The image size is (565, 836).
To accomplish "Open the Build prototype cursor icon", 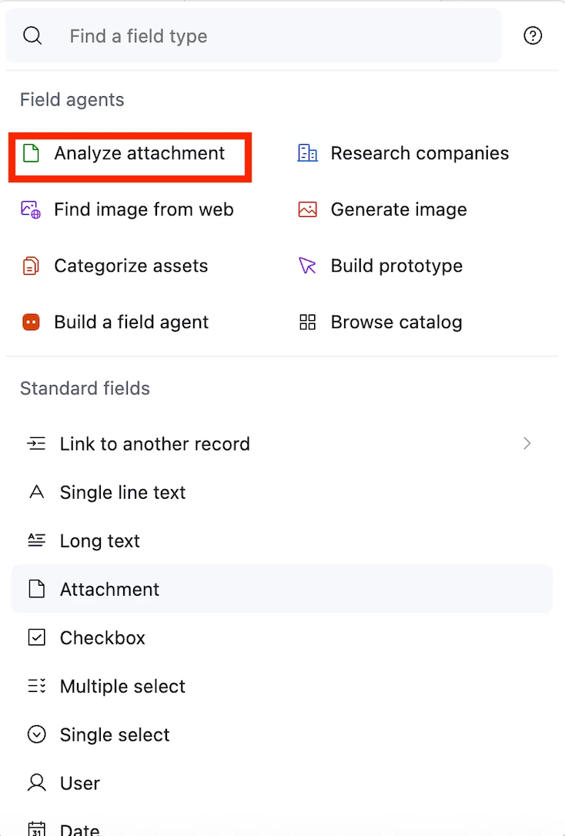I will pos(307,266).
